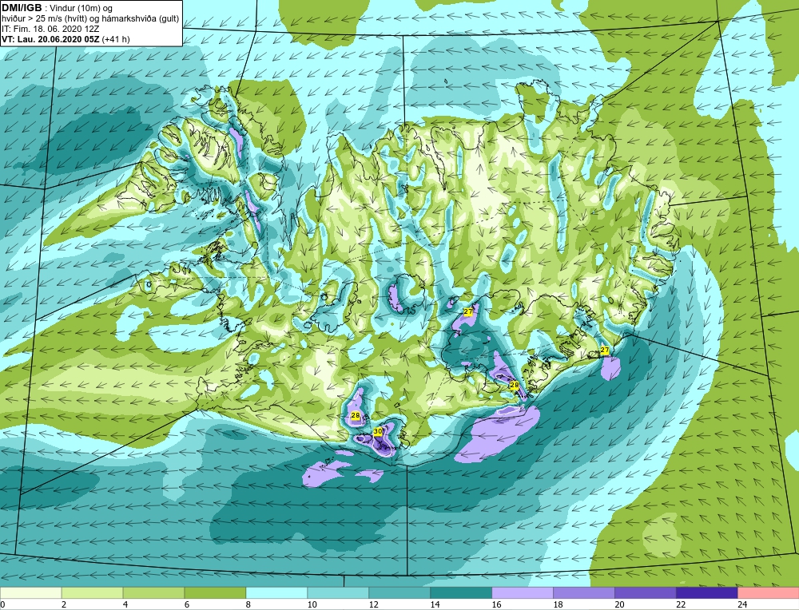Click the legend scale number 20
This screenshot has width=799, height=610.
coord(619,604)
